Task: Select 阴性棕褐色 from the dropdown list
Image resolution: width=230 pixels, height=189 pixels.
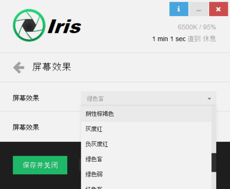Action: (146, 114)
